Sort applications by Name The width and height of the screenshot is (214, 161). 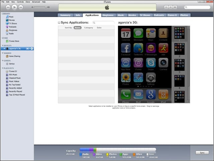pyautogui.click(x=78, y=28)
